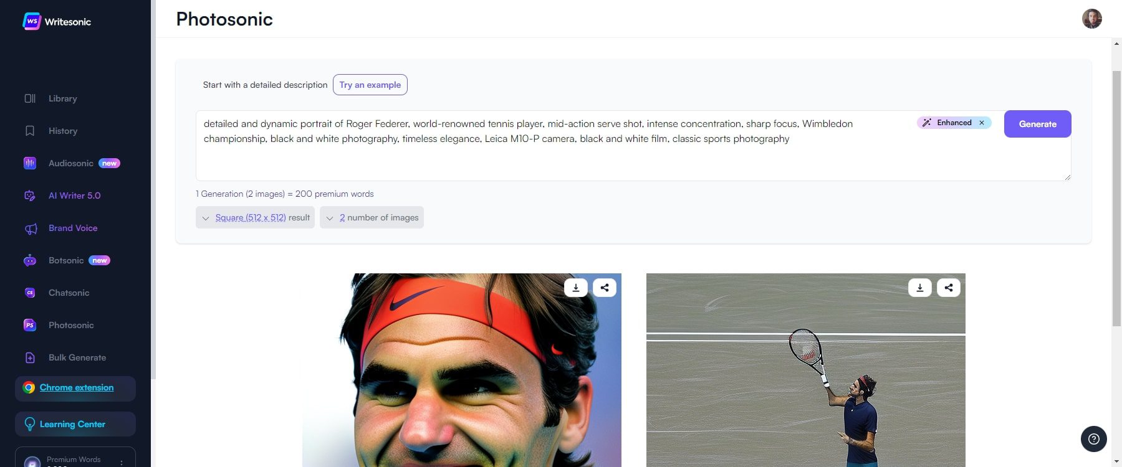Open the help question mark bubble
1122x467 pixels.
pyautogui.click(x=1094, y=439)
